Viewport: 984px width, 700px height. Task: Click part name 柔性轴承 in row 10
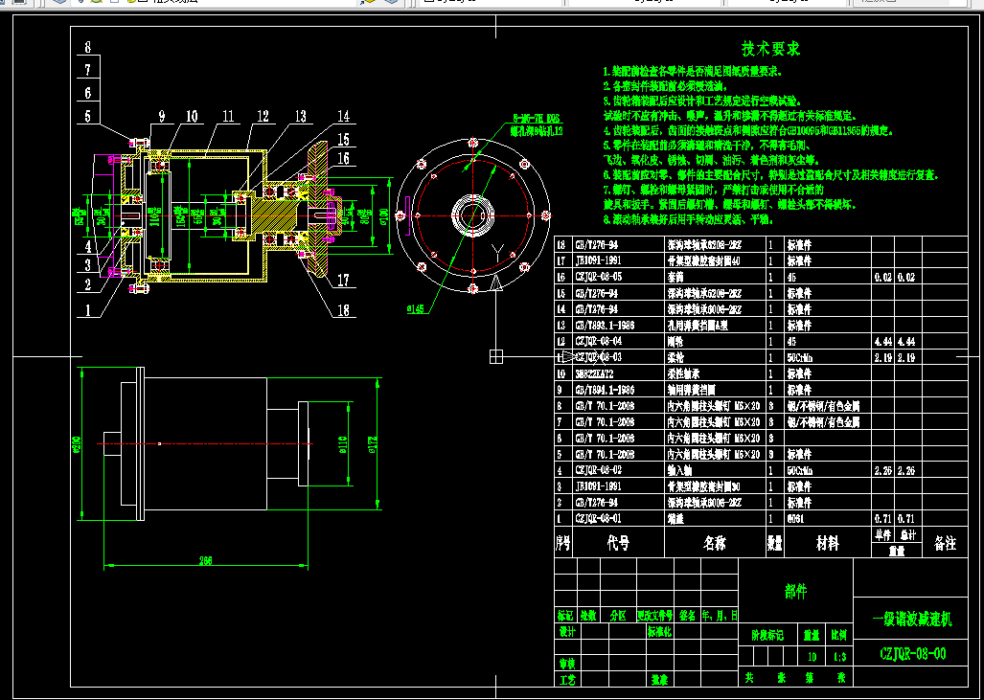point(683,373)
